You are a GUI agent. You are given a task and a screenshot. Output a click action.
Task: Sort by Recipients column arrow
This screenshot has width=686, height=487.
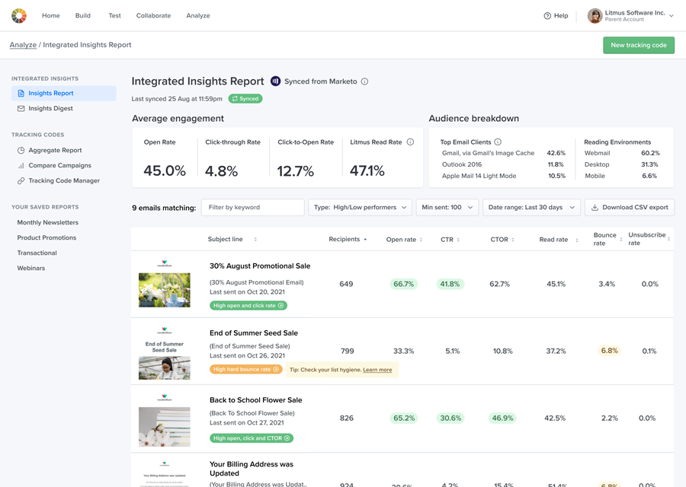pyautogui.click(x=365, y=240)
